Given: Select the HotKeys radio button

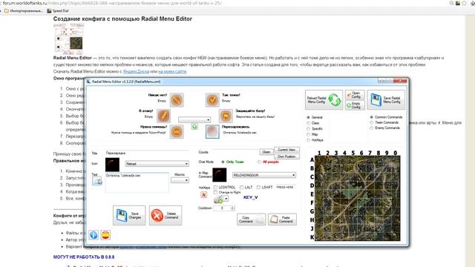Looking at the screenshot, I should click(309, 140).
